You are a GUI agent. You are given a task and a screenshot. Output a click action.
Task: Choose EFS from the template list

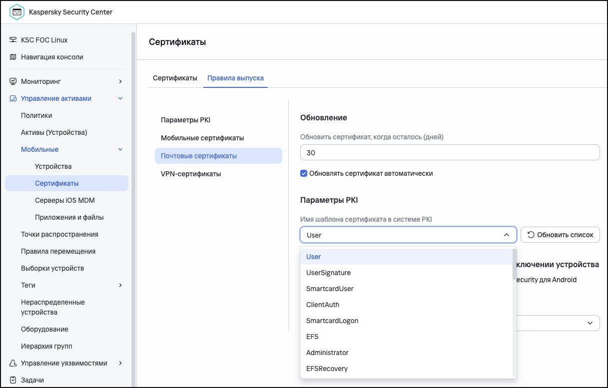tap(406, 337)
